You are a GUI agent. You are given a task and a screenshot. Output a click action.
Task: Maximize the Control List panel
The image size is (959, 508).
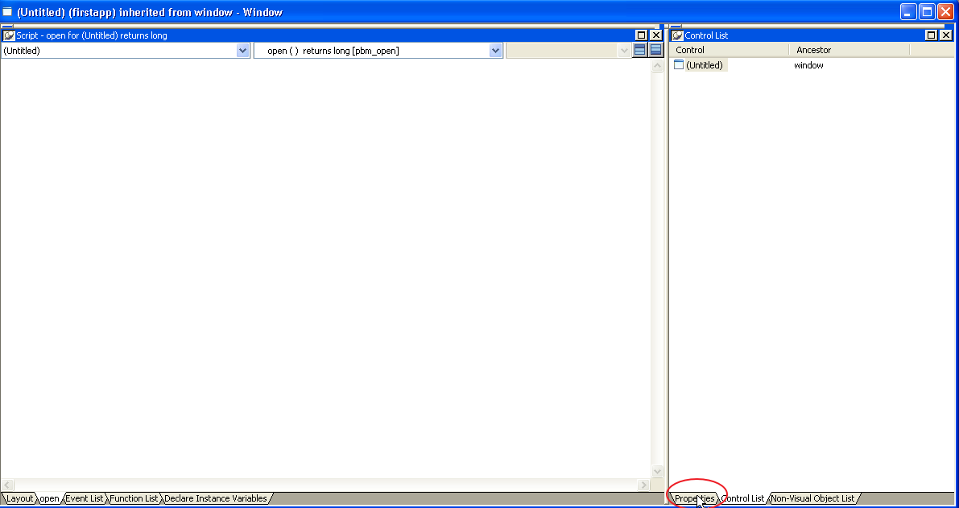point(933,35)
